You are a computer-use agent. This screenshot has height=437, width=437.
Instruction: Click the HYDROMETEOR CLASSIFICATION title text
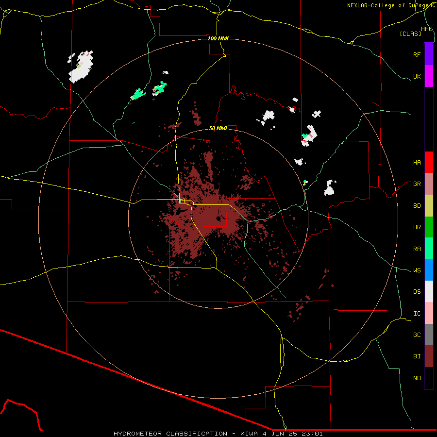tap(170, 434)
